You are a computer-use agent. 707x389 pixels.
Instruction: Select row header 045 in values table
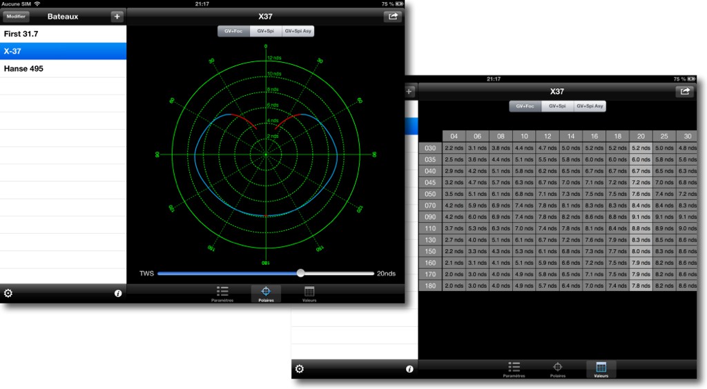click(x=430, y=182)
